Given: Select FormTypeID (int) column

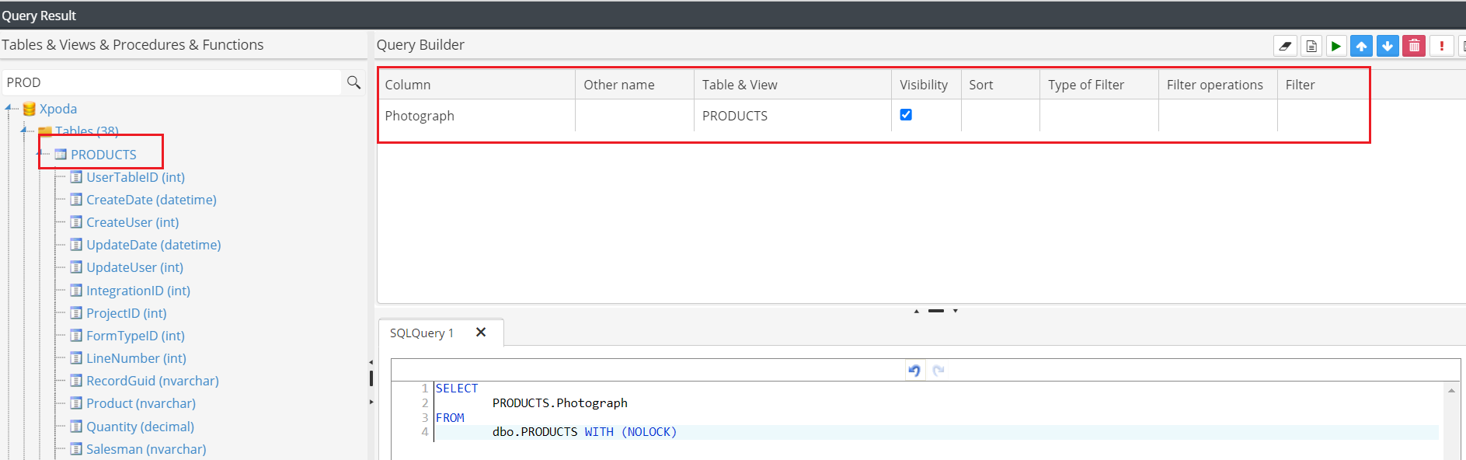Looking at the screenshot, I should (135, 336).
